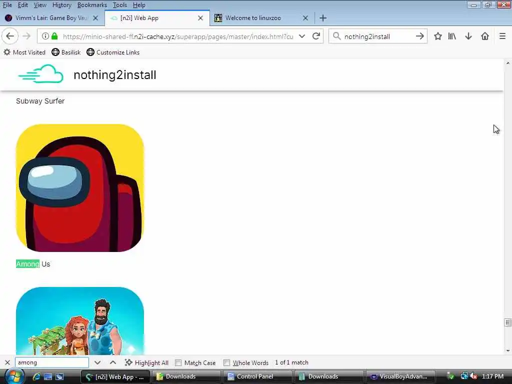512x384 pixels.
Task: Open the File menu
Action: pyautogui.click(x=7, y=5)
